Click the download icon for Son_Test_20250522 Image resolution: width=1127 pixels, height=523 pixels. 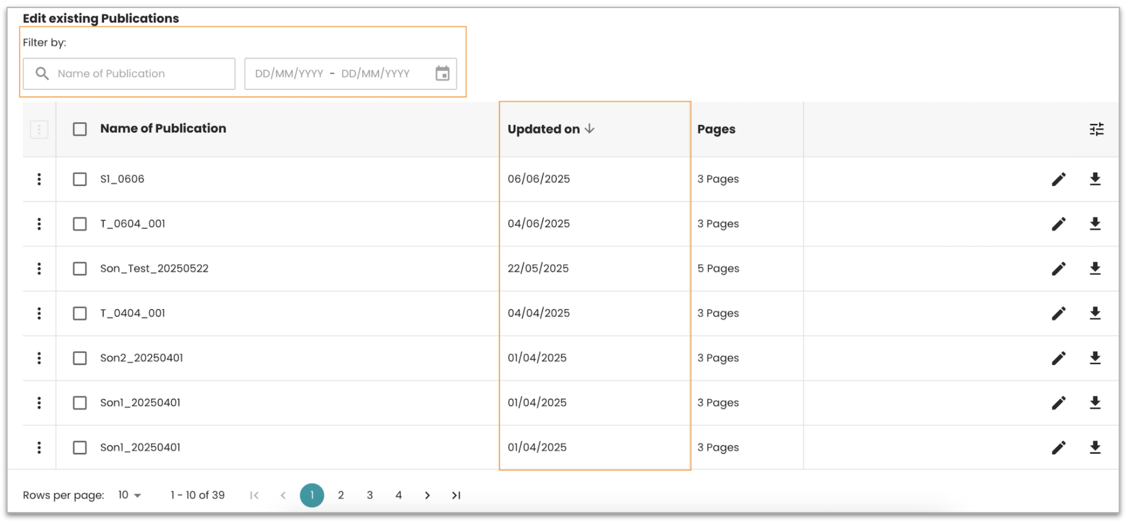point(1095,268)
